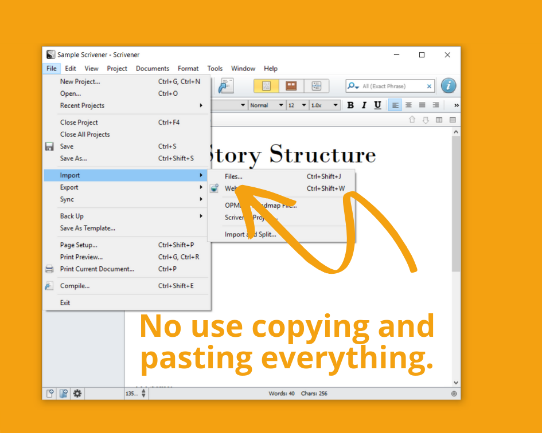Select Close Project menu entry
The width and height of the screenshot is (542, 433).
coord(127,123)
